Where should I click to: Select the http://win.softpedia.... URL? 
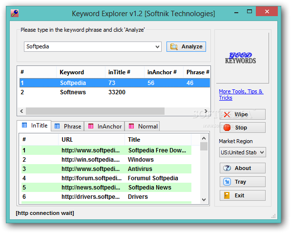(x=90, y=160)
